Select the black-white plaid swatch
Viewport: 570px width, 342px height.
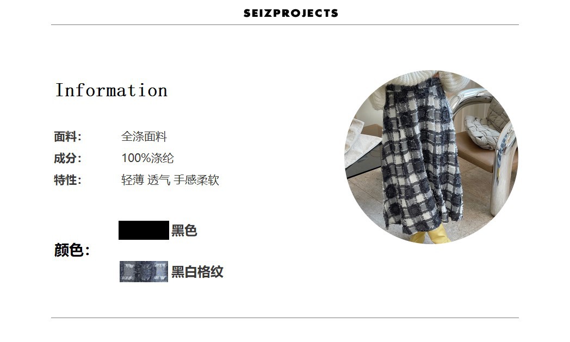point(144,271)
